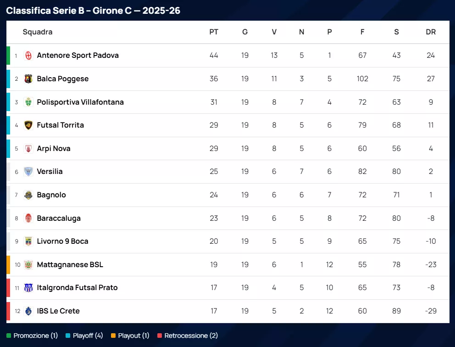Click the Futsal Torrita team badge
The image size is (455, 347).
tap(28, 125)
